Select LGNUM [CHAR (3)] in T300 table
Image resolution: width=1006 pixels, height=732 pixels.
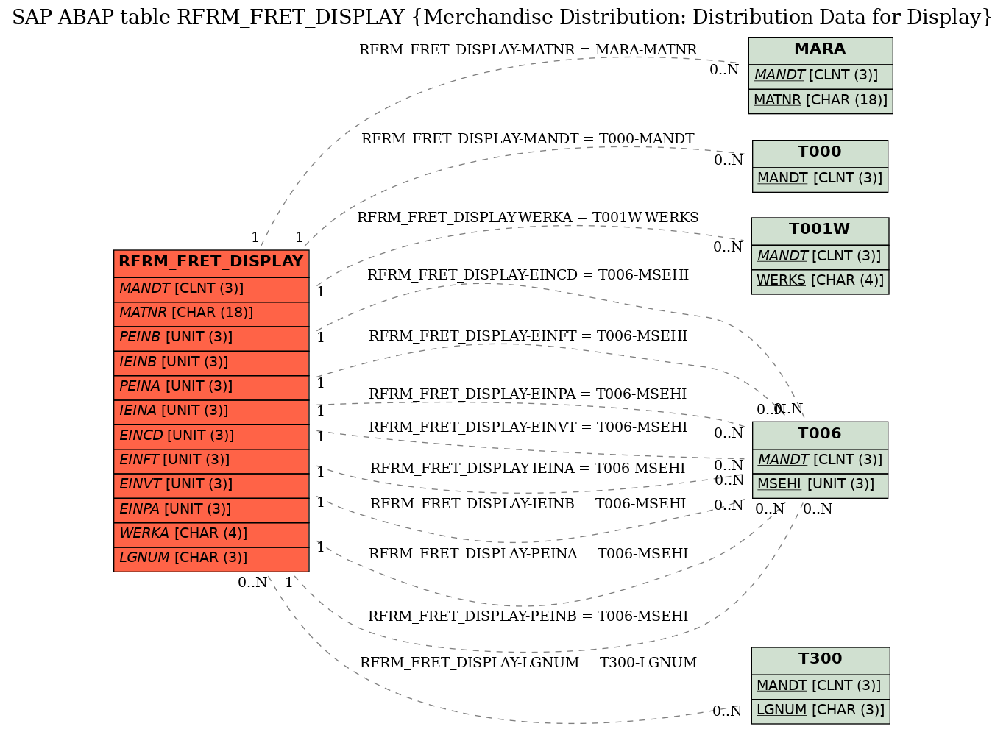pos(821,711)
